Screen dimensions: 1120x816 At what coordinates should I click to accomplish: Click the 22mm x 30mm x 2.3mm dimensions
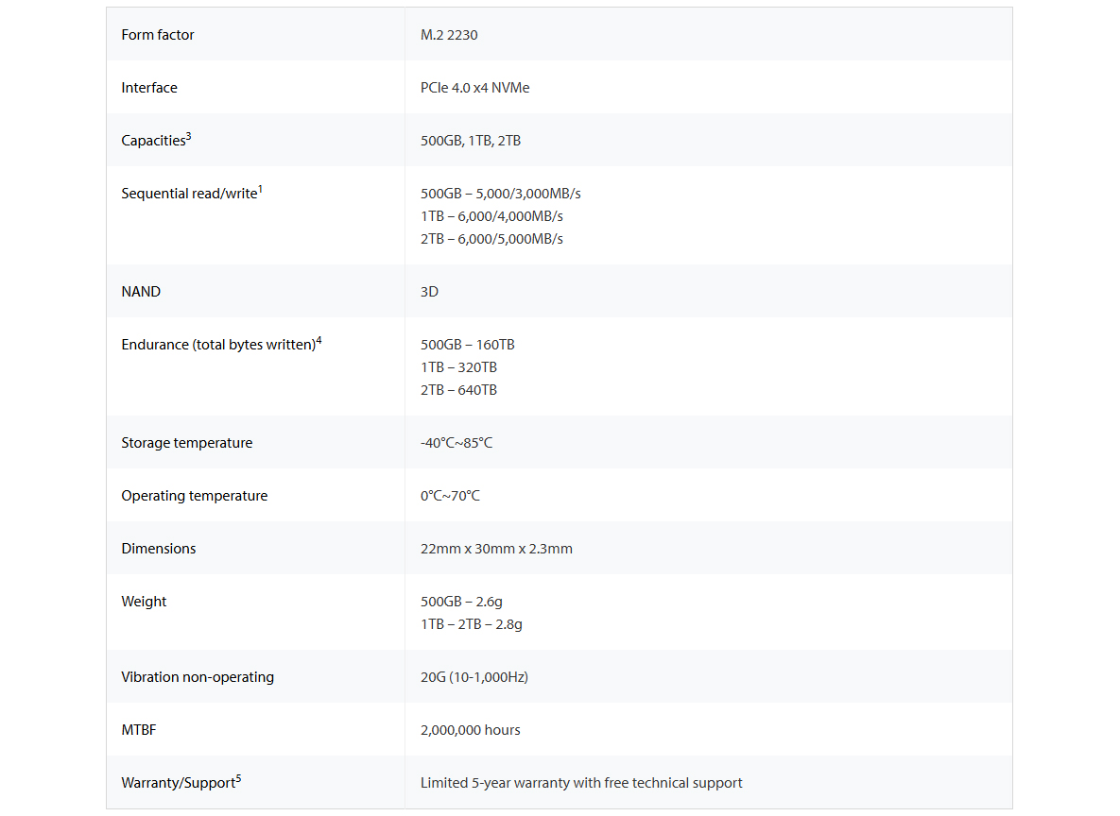click(496, 549)
